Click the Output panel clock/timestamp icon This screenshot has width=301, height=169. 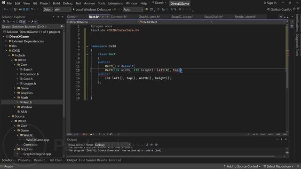click(156, 145)
